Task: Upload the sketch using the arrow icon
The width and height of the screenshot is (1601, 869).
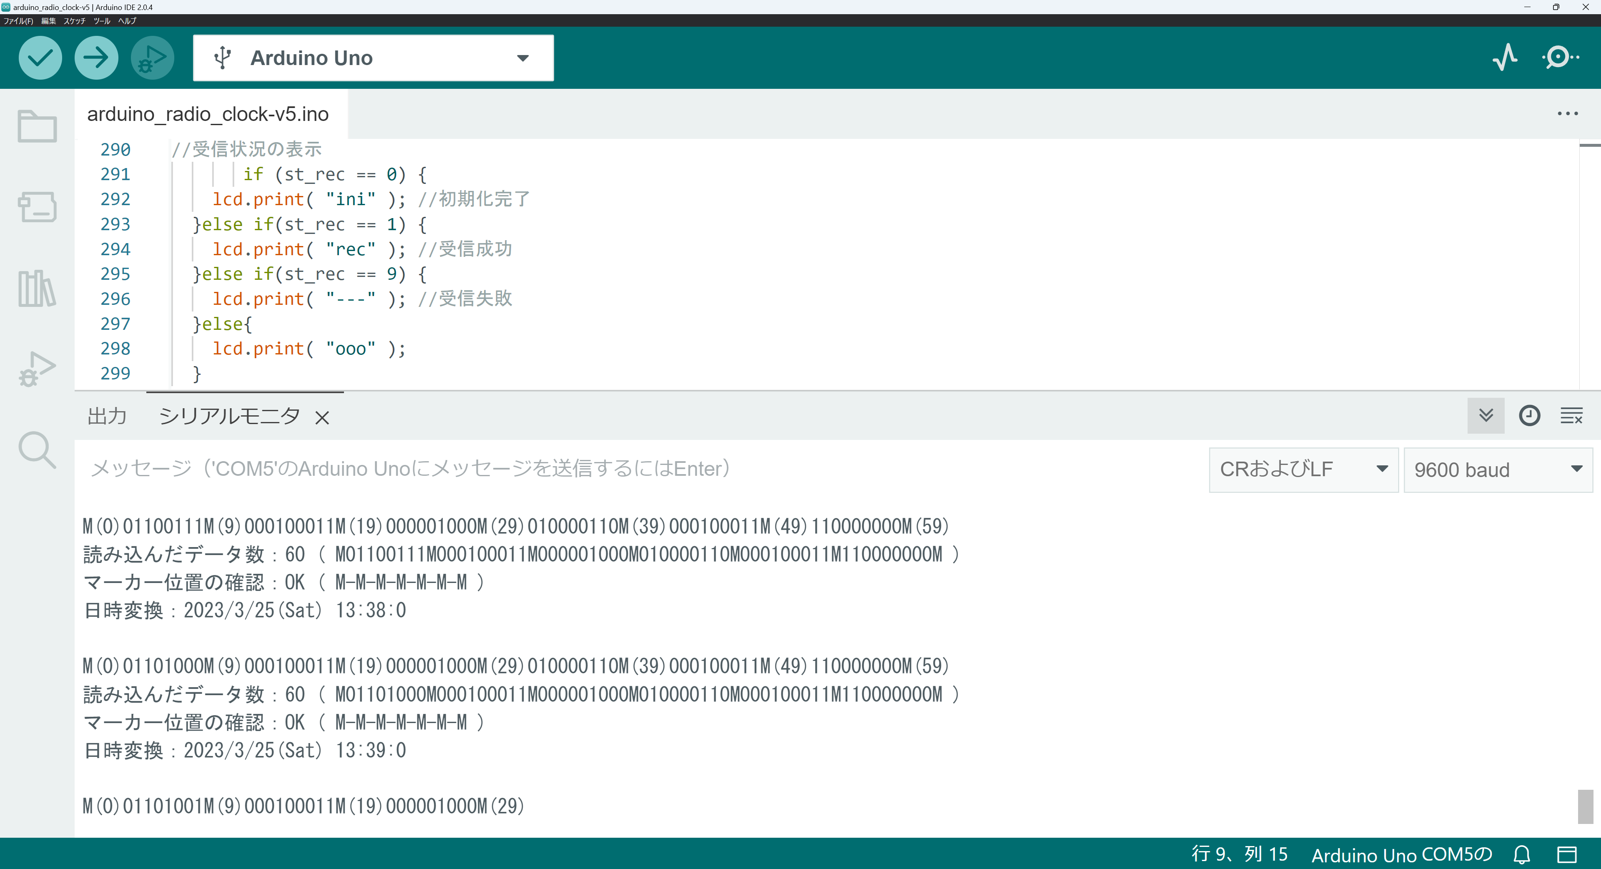Action: (96, 57)
